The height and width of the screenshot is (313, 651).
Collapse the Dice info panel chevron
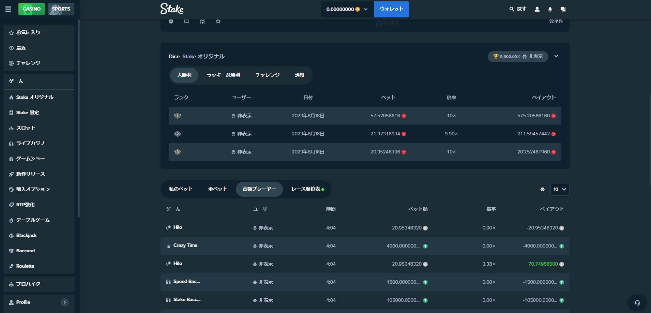pyautogui.click(x=556, y=56)
